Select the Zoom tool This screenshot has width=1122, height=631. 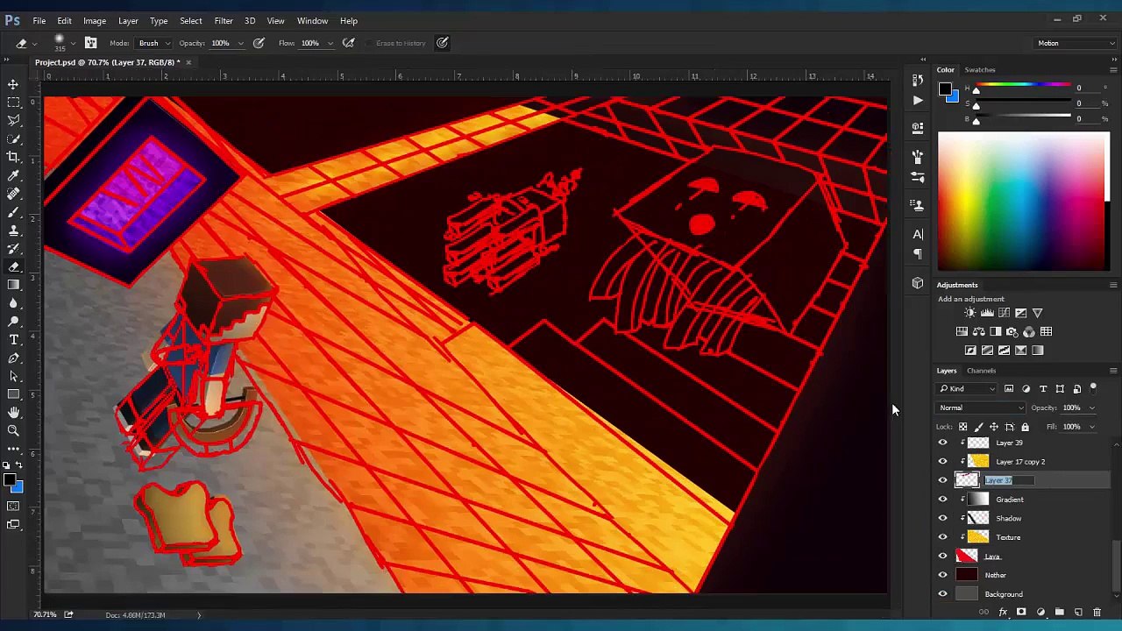tap(13, 431)
